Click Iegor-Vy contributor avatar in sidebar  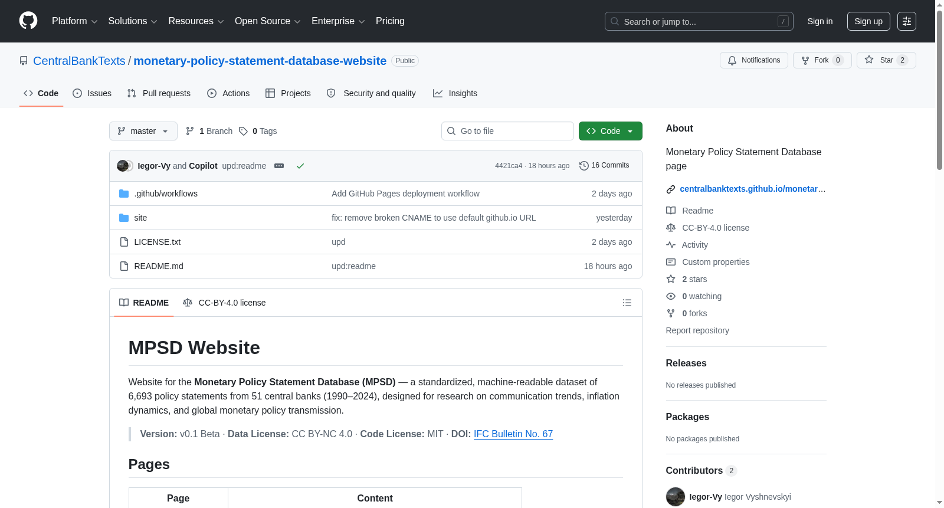676,497
